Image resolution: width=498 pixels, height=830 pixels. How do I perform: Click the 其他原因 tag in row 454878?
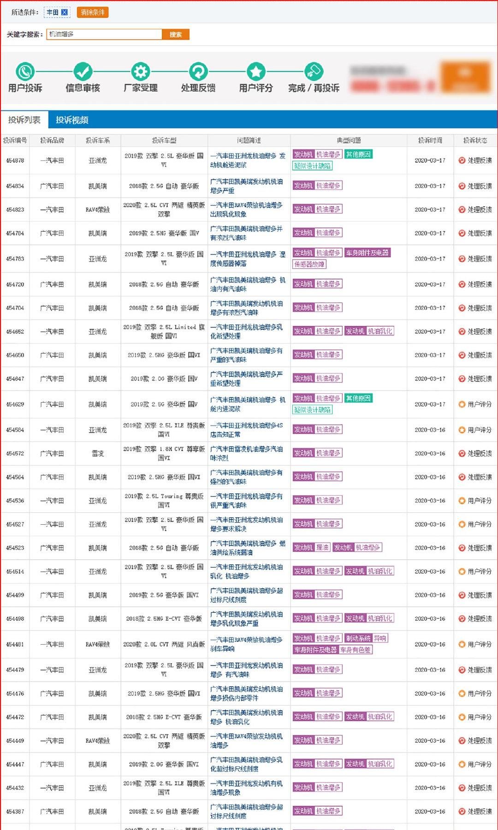coord(358,154)
